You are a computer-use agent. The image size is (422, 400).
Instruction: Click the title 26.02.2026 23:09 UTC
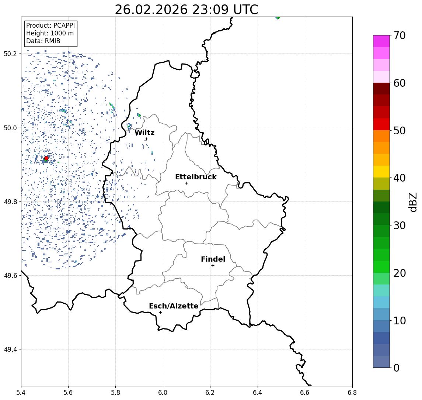pos(186,10)
